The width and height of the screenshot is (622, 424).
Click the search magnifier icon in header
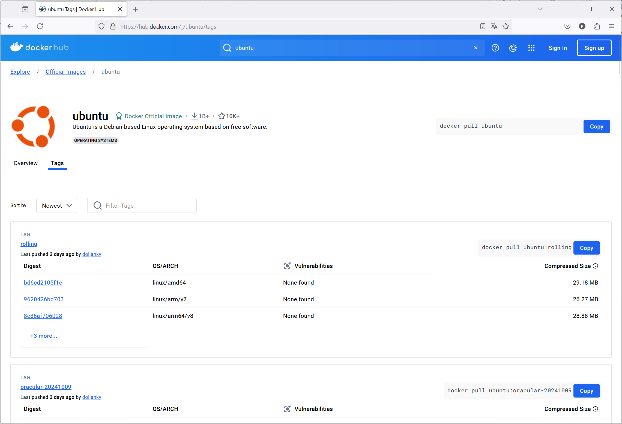point(227,48)
